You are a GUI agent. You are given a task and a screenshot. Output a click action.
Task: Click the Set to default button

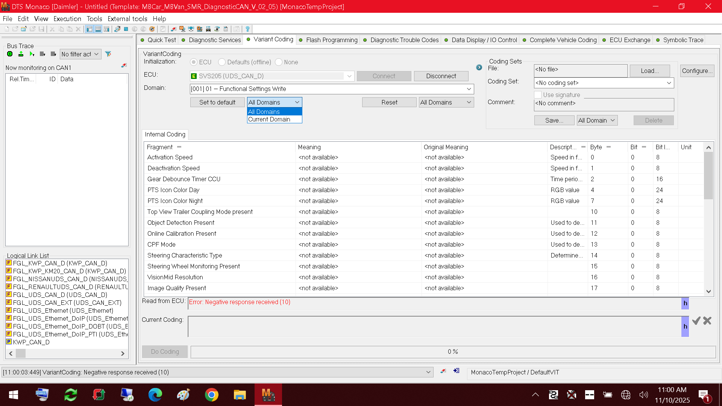point(217,102)
